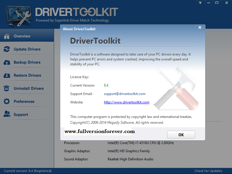Close the DriverToolkit main window
Screen dimensions: 232x174
pyautogui.click(x=226, y=3)
